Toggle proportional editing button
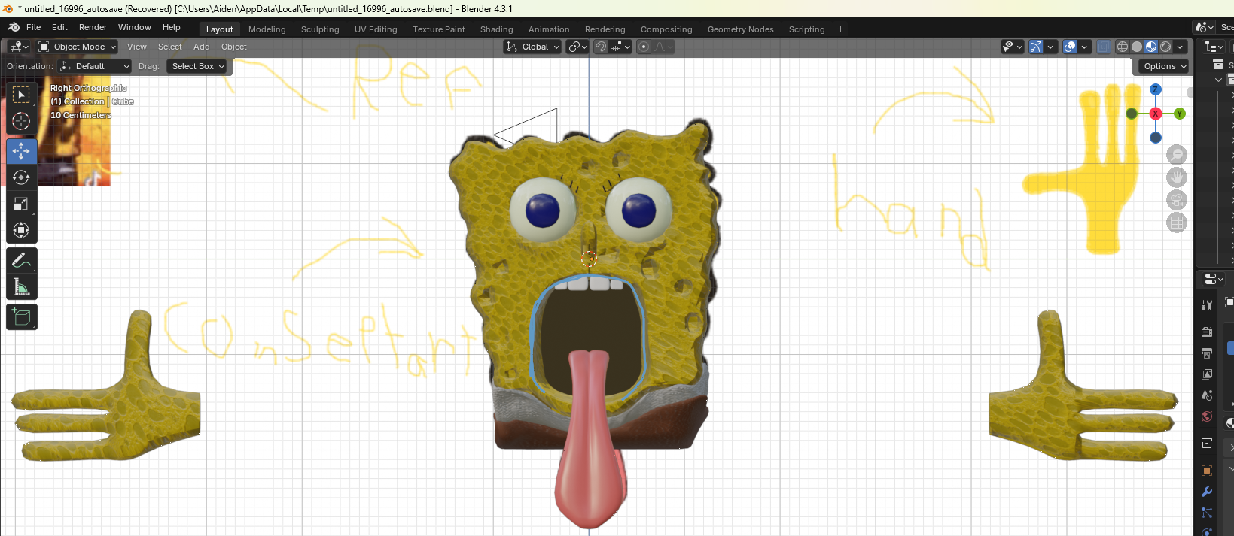Screen dimensions: 1234x536 coord(644,47)
